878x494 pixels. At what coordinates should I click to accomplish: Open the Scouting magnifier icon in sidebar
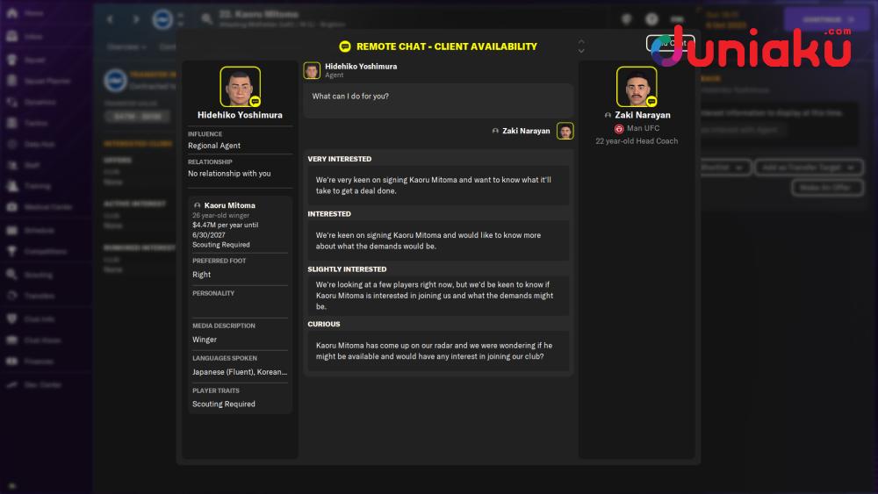point(12,274)
